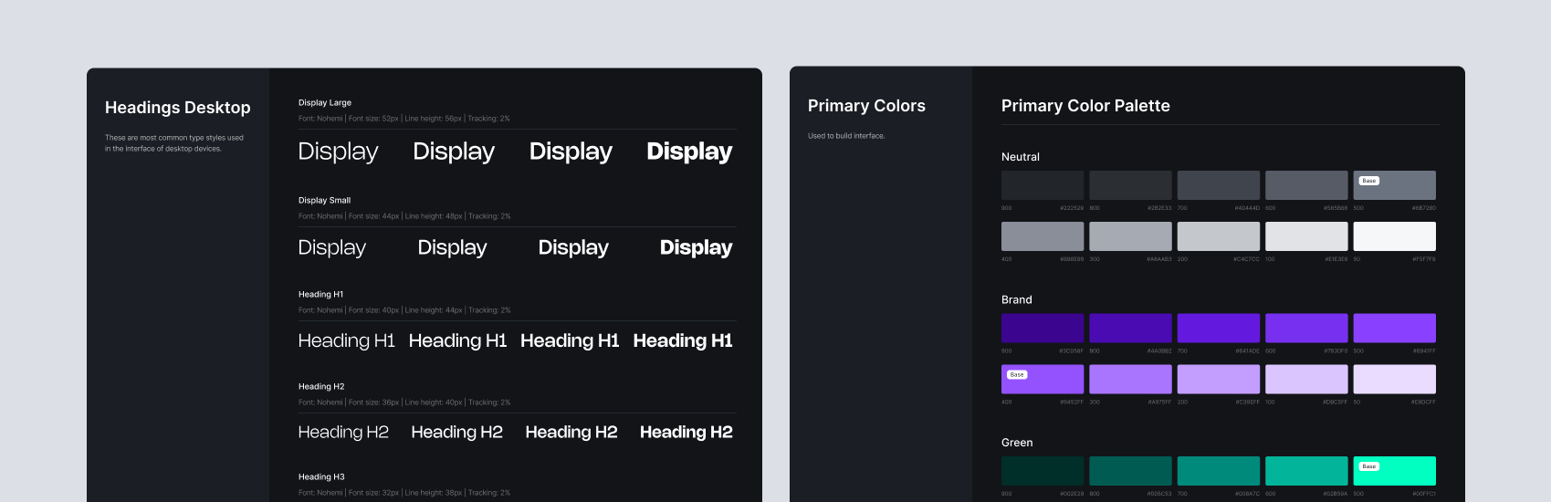Choose the Neutral 200 swatch
This screenshot has height=502, width=1551.
point(1219,236)
